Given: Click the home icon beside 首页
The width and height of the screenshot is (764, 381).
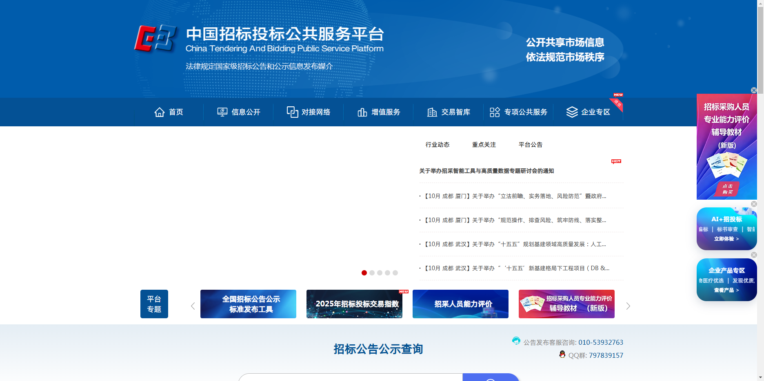Looking at the screenshot, I should coord(160,112).
